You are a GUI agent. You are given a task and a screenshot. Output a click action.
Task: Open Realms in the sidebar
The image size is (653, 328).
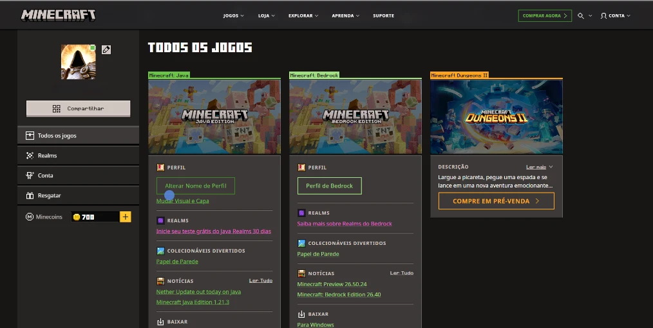coord(79,155)
